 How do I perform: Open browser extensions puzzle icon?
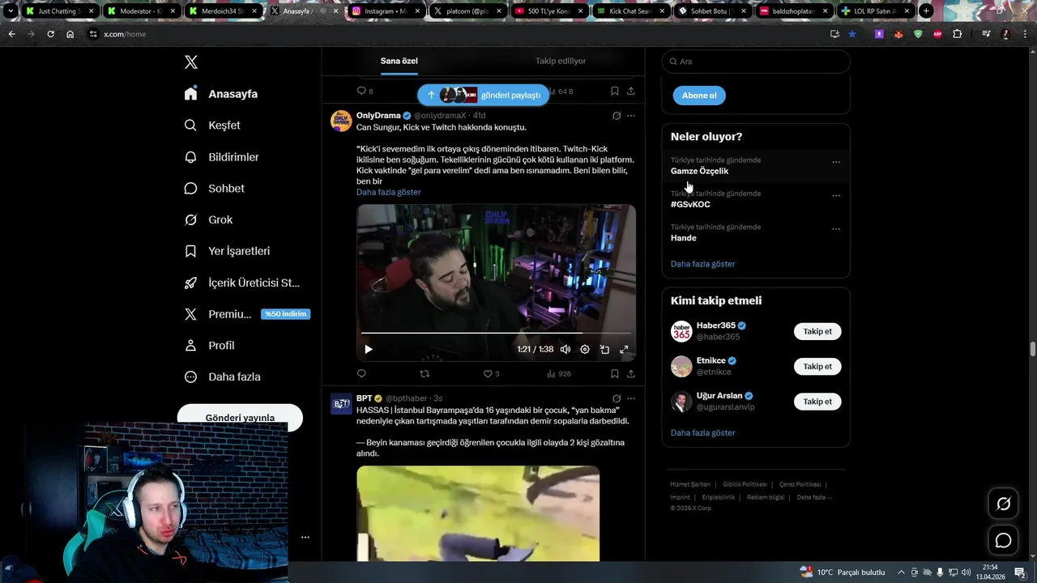(x=958, y=34)
